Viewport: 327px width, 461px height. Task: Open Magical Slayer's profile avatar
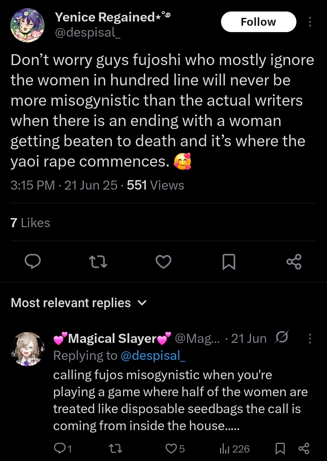point(28,349)
